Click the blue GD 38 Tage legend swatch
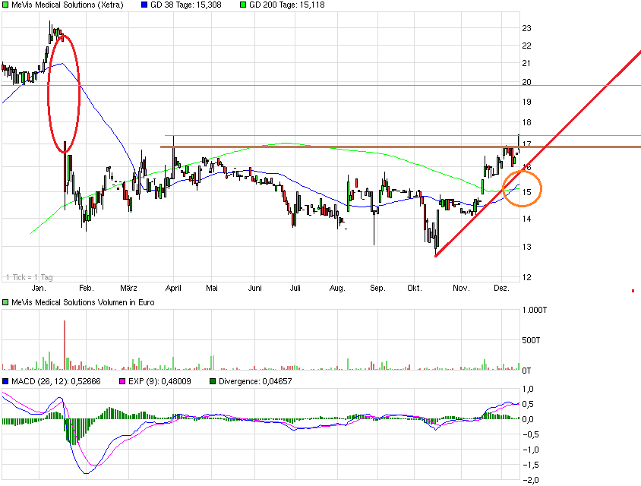The image size is (641, 486). (145, 5)
